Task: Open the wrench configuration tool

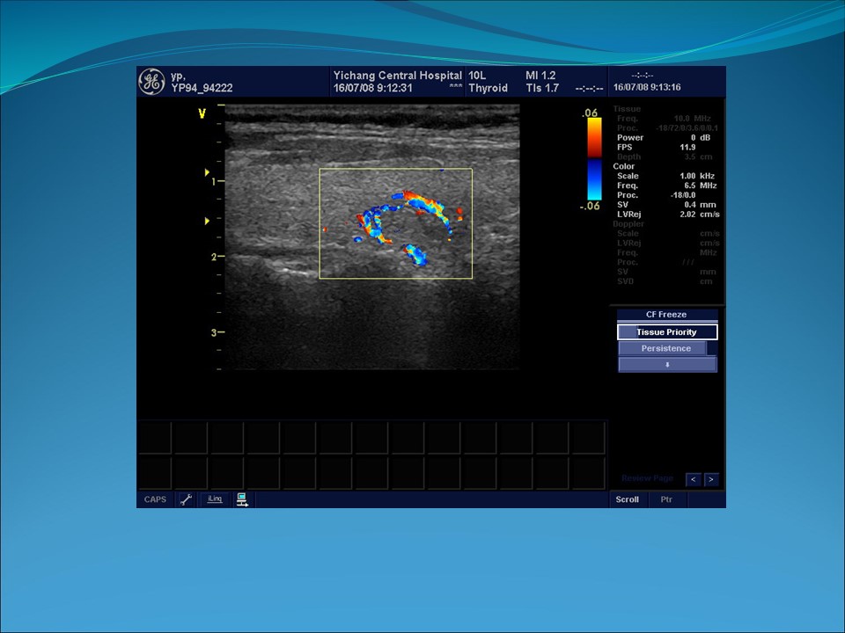Action: 186,499
